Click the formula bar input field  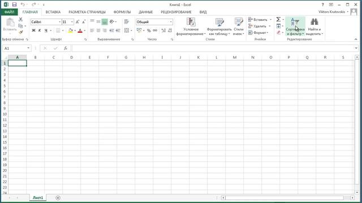213,48
